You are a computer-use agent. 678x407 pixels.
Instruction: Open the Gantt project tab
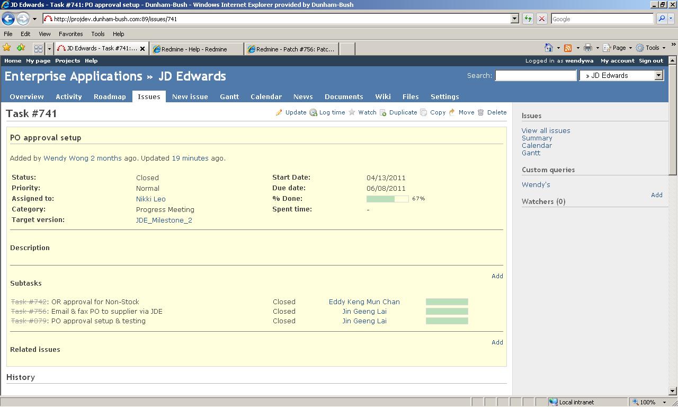click(x=229, y=96)
